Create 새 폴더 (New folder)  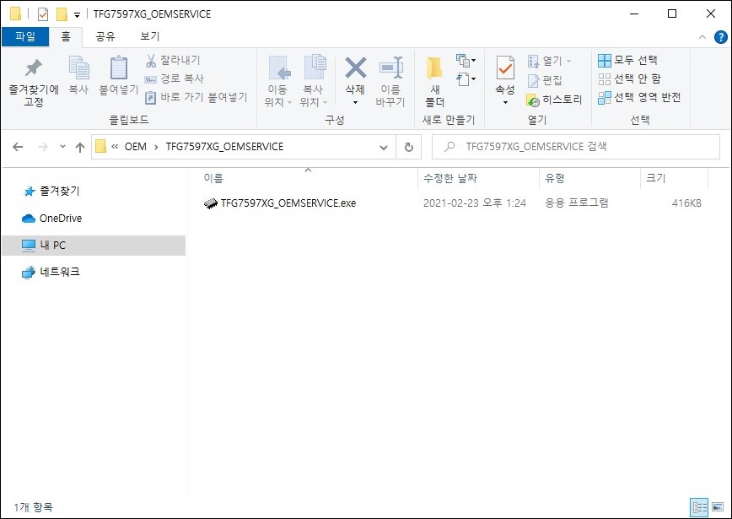tap(434, 82)
